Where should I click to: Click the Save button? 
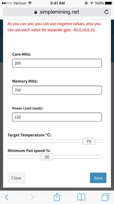(x=98, y=178)
